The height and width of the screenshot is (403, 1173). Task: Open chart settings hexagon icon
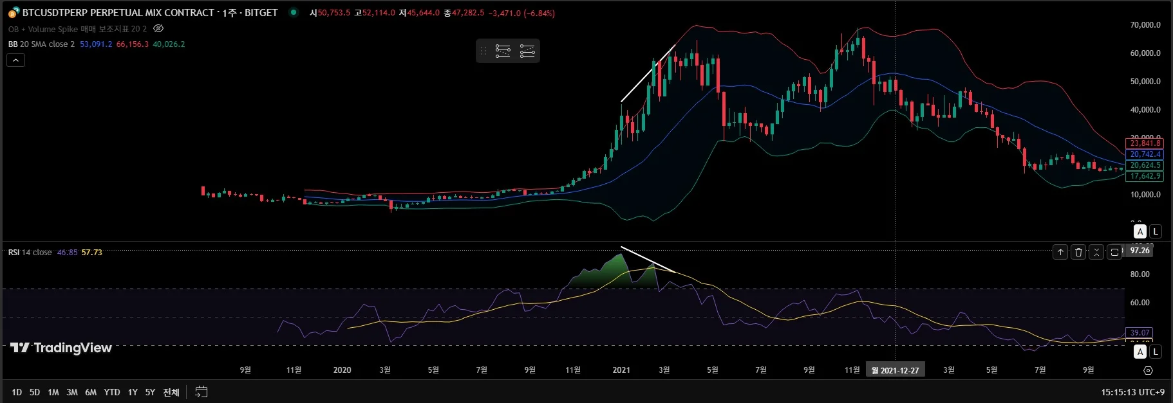[x=1148, y=370]
